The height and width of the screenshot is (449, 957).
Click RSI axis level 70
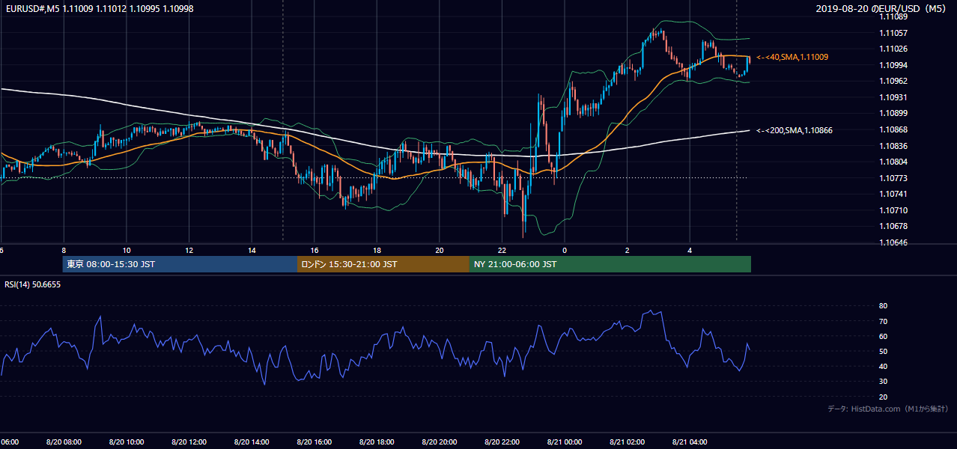tap(883, 321)
